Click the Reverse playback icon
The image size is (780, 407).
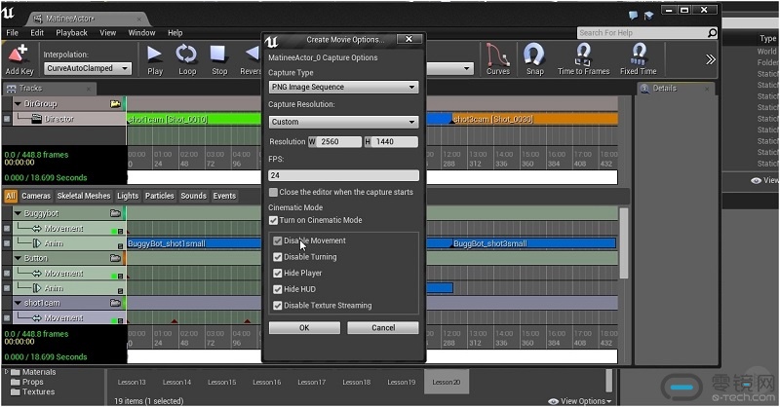tap(253, 54)
